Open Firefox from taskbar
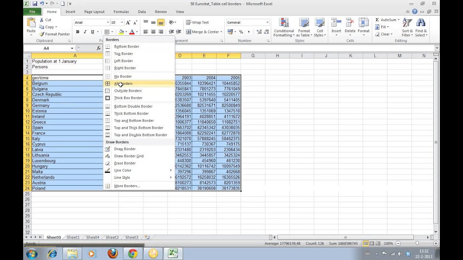Viewport: 463px width, 260px height. pos(112,254)
